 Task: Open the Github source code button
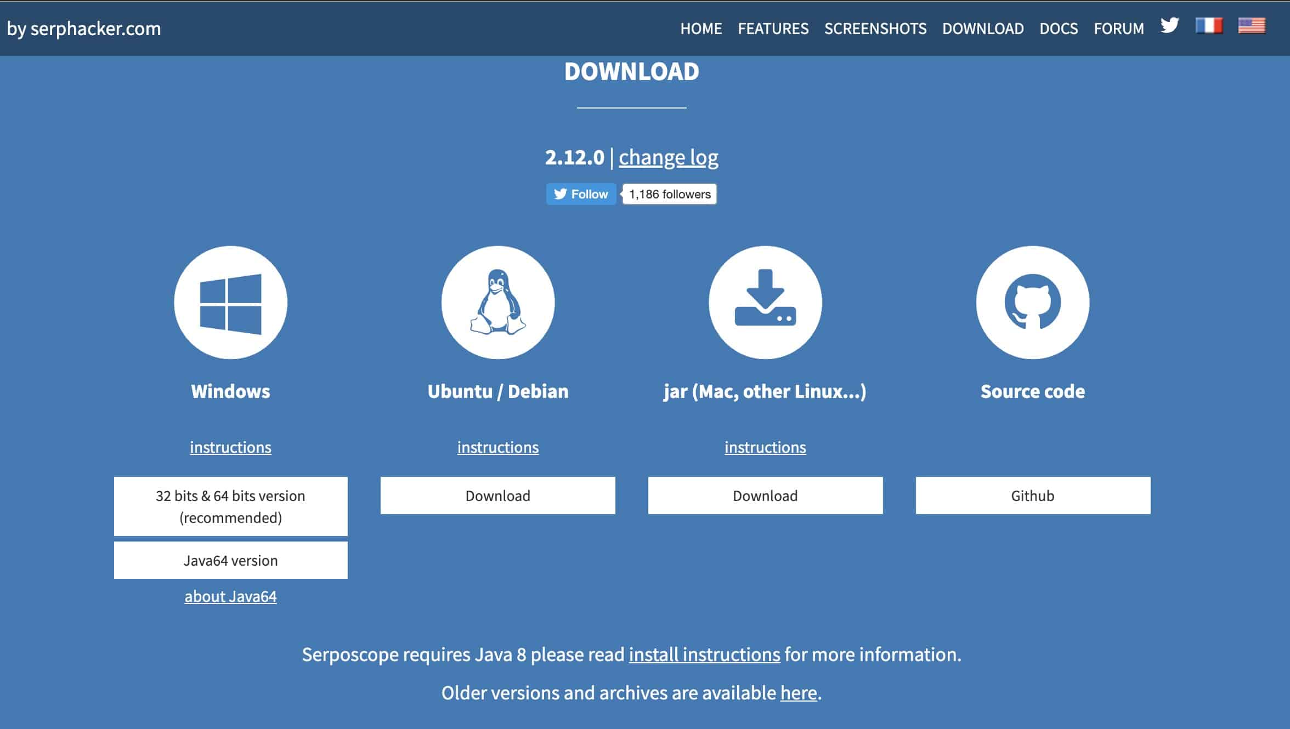coord(1033,496)
